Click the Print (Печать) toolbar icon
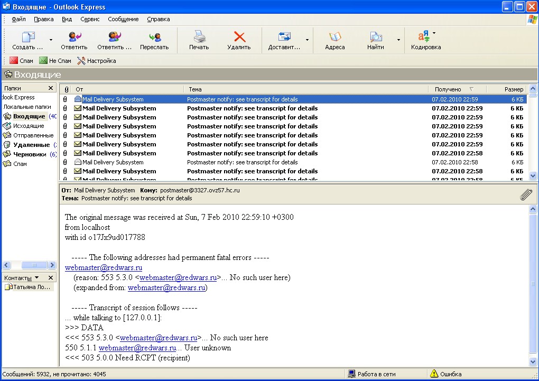This screenshot has height=381, width=539. coord(199,36)
